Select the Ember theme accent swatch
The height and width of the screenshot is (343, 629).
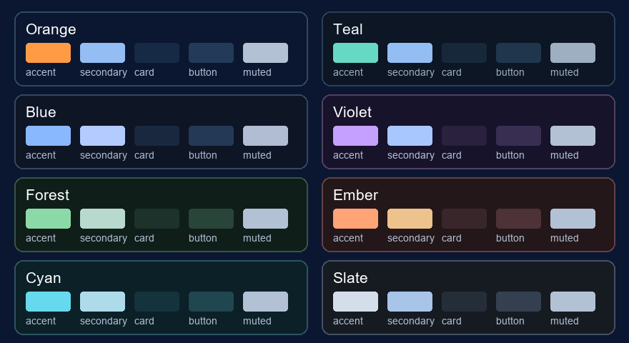[355, 219]
